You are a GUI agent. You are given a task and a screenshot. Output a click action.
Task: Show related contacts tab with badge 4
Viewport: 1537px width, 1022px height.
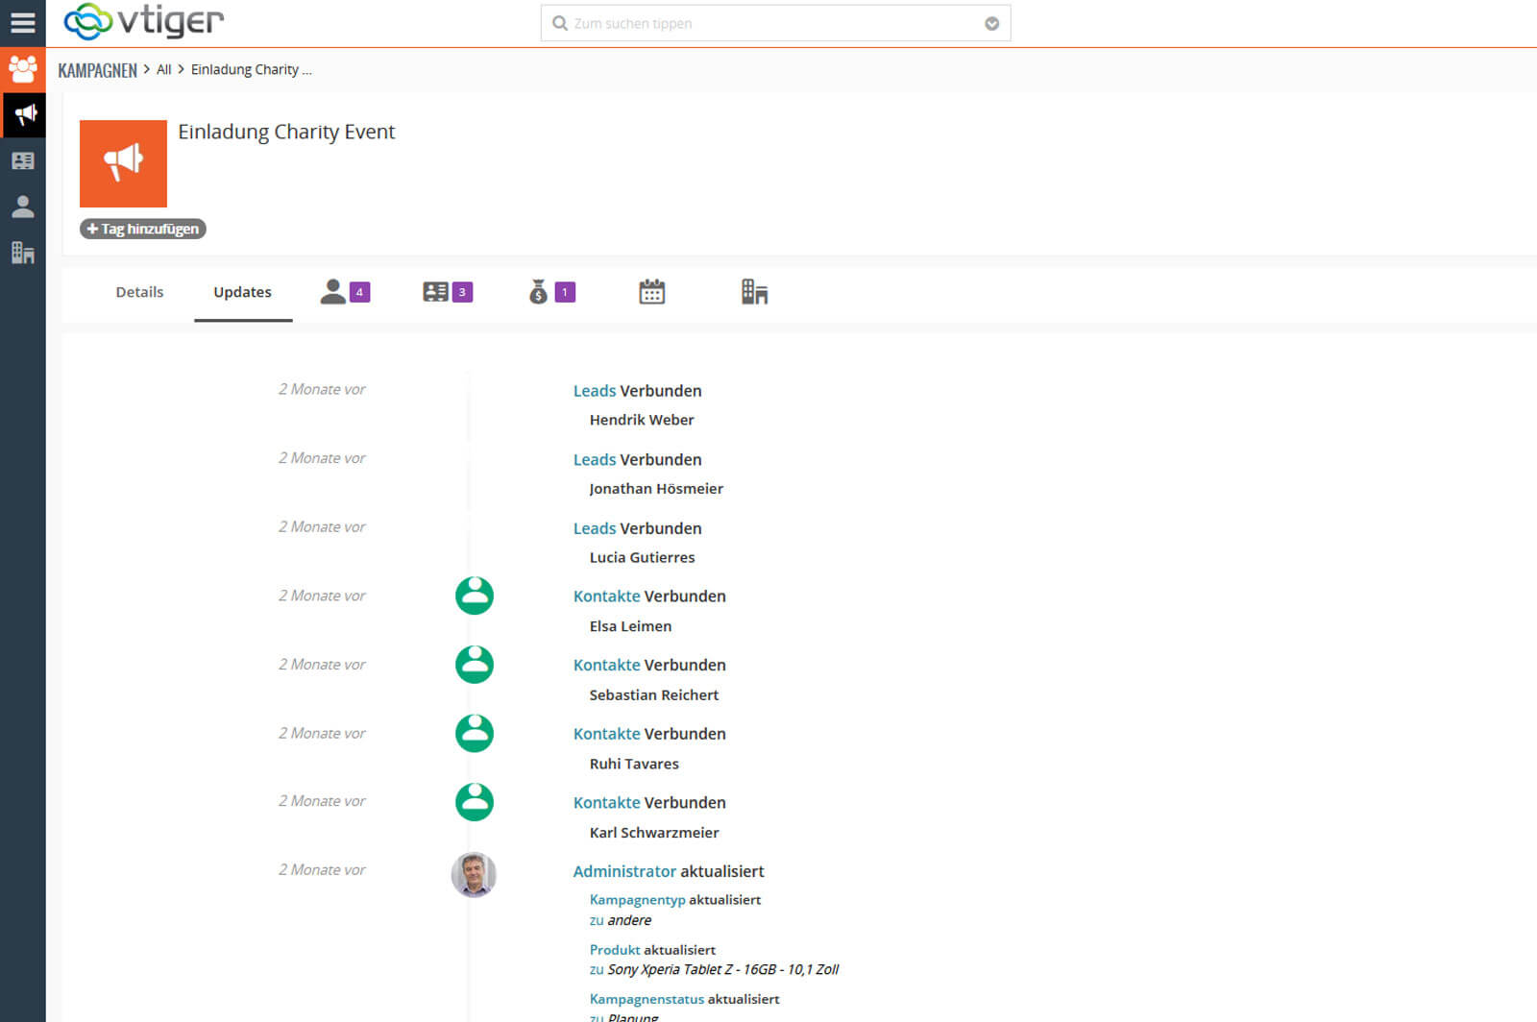pos(345,292)
